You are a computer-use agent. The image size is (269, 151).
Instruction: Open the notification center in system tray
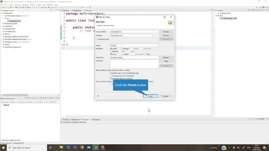tap(264, 148)
